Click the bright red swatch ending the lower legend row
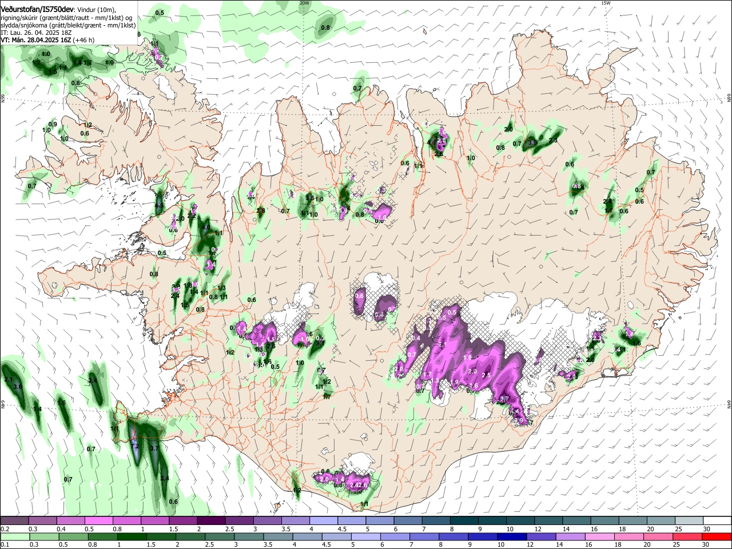 [717, 536]
